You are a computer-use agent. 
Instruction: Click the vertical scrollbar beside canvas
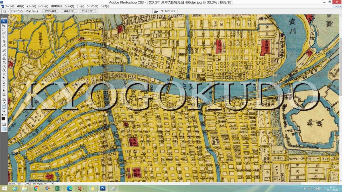pyautogui.click(x=340, y=98)
